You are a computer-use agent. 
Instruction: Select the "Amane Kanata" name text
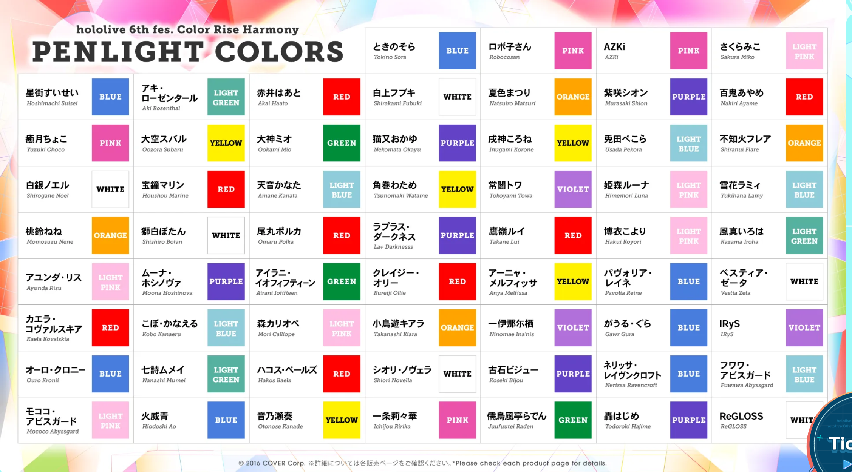[278, 195]
